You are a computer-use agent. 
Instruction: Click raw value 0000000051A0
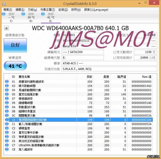click(x=141, y=103)
